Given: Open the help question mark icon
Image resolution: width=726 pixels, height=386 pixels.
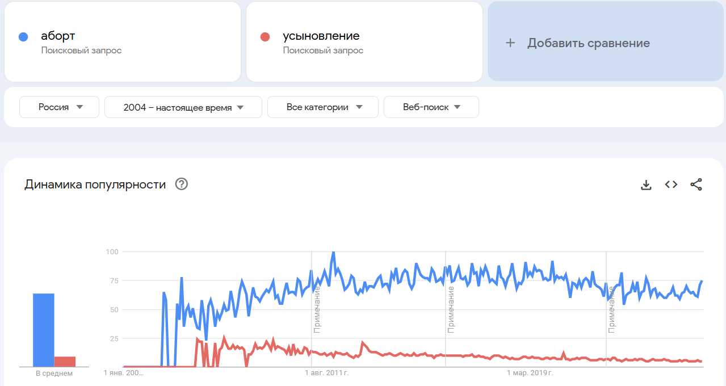Looking at the screenshot, I should click(x=182, y=184).
